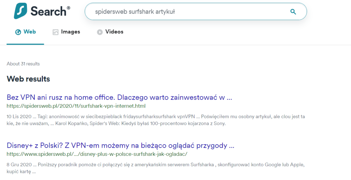Click the Surfshark shark logo icon

[20, 11]
